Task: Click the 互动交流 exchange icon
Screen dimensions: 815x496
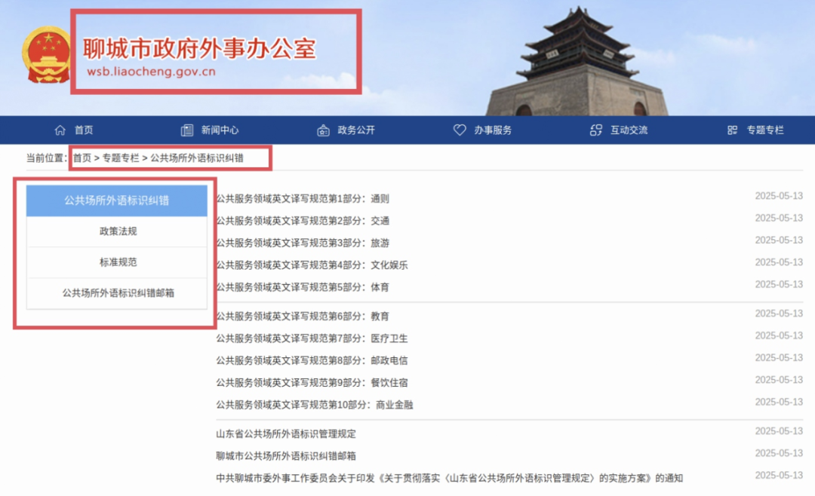Action: [595, 130]
